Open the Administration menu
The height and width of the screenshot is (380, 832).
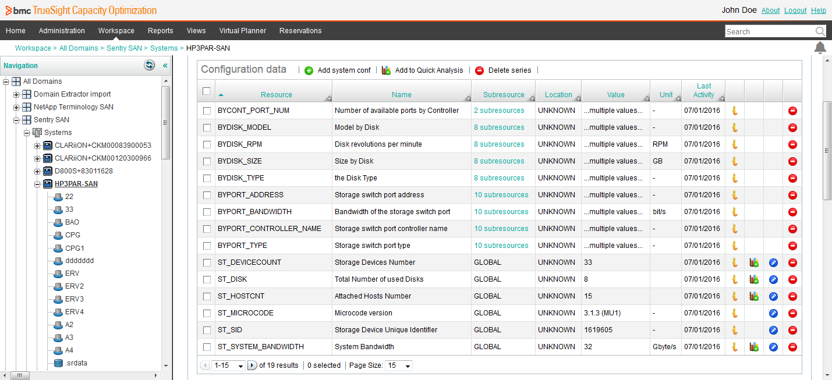62,31
